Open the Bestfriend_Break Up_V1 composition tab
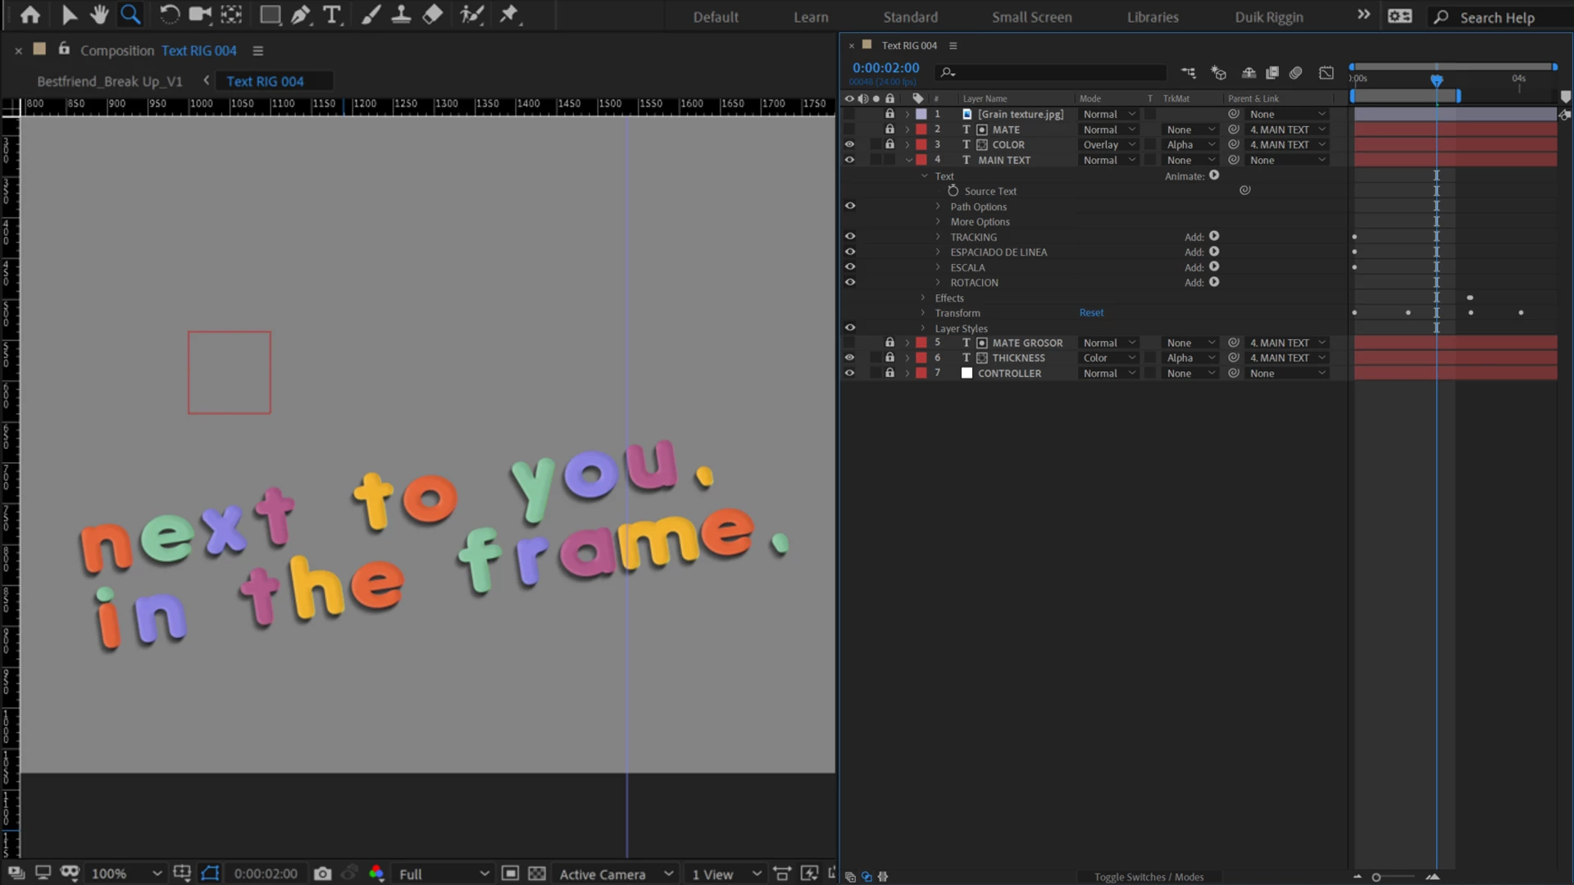This screenshot has height=885, width=1574. (x=110, y=81)
